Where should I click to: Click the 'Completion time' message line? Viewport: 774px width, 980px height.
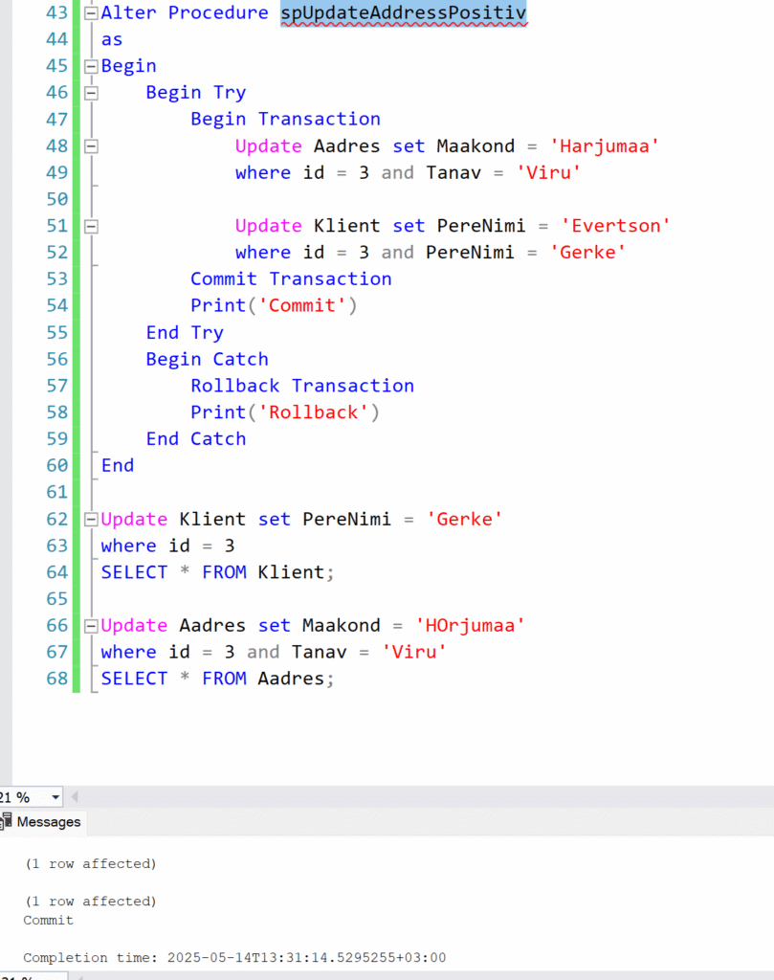(235, 957)
